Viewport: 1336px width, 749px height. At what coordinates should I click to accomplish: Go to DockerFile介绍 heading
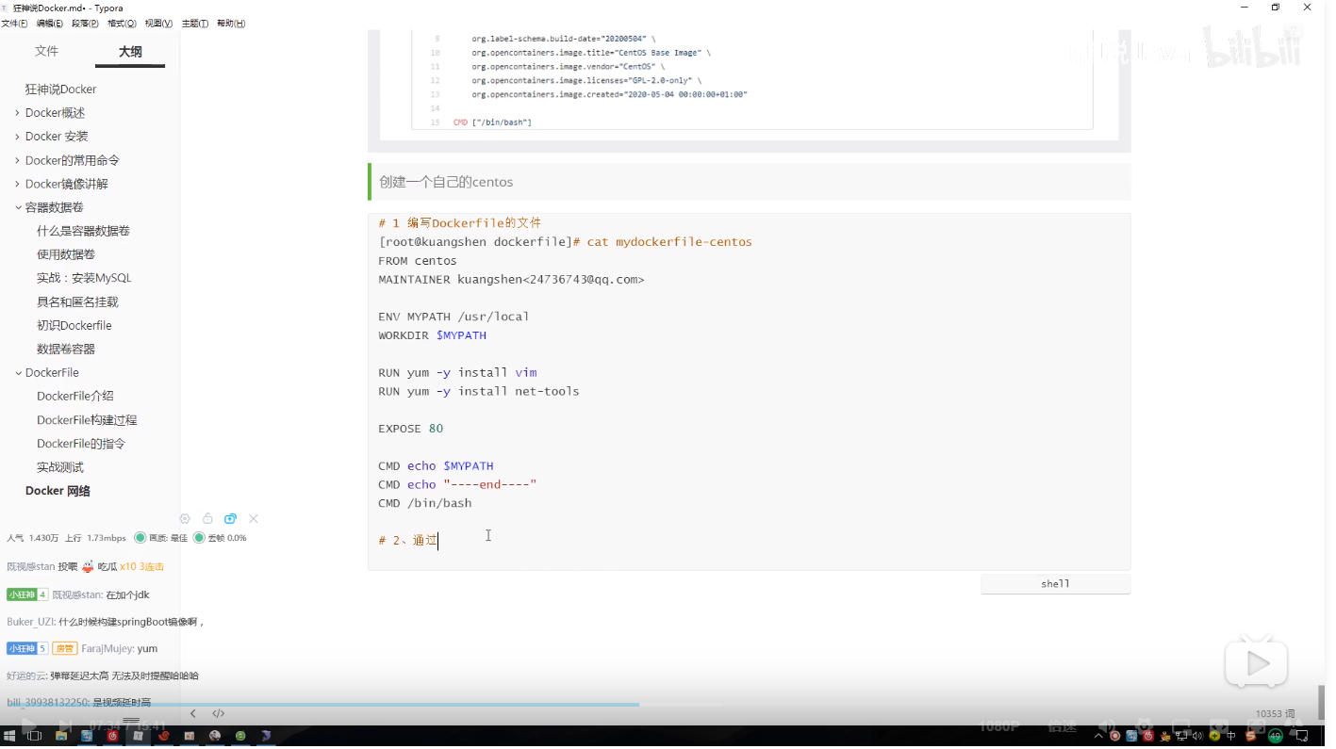click(75, 397)
